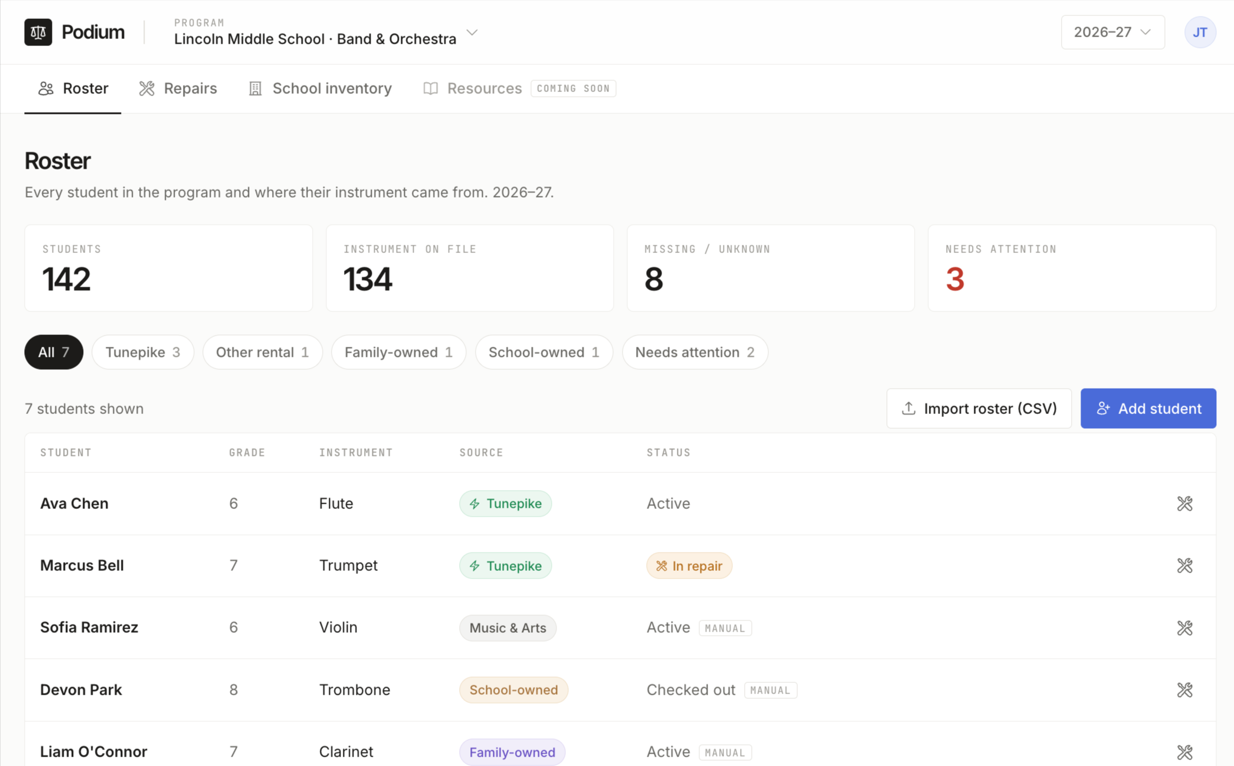The image size is (1234, 766).
Task: Filter roster by Other rental
Action: coord(263,352)
